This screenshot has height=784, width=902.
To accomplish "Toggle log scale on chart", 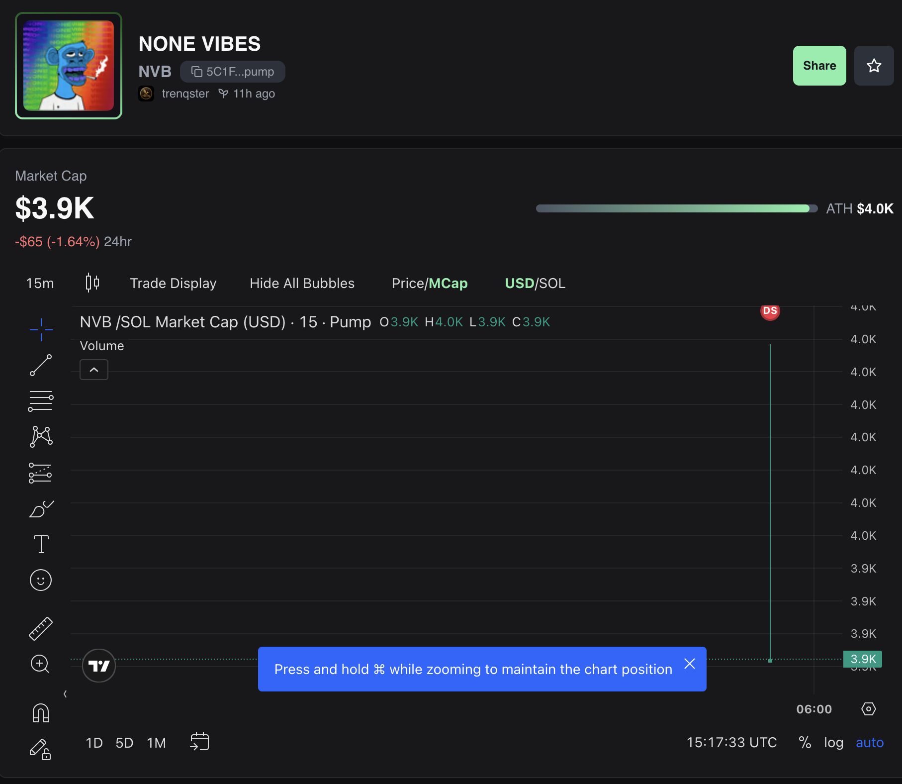I will click(x=833, y=743).
